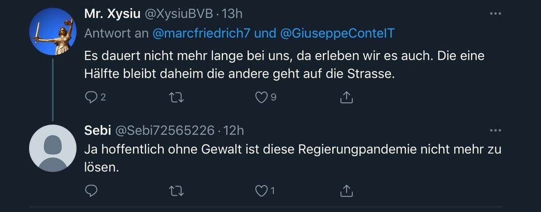The height and width of the screenshot is (212, 541).
Task: Open the @Sebi72565226 handle
Action: point(165,131)
